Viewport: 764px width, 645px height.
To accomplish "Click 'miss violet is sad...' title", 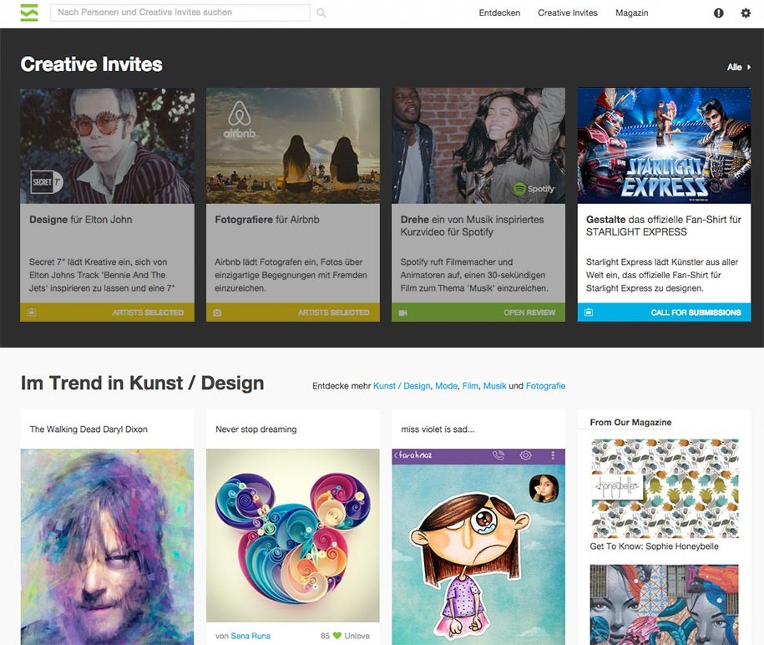I will tap(438, 429).
